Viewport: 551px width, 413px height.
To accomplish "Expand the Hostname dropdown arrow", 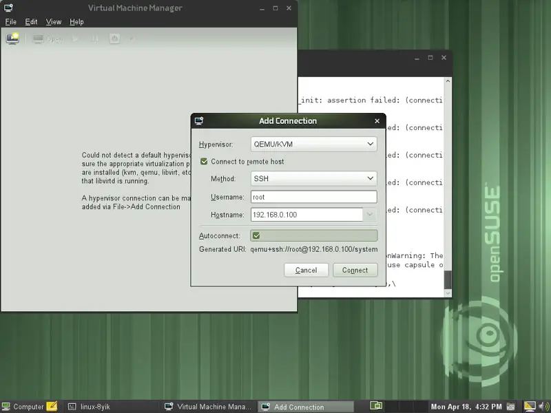I will [370, 215].
